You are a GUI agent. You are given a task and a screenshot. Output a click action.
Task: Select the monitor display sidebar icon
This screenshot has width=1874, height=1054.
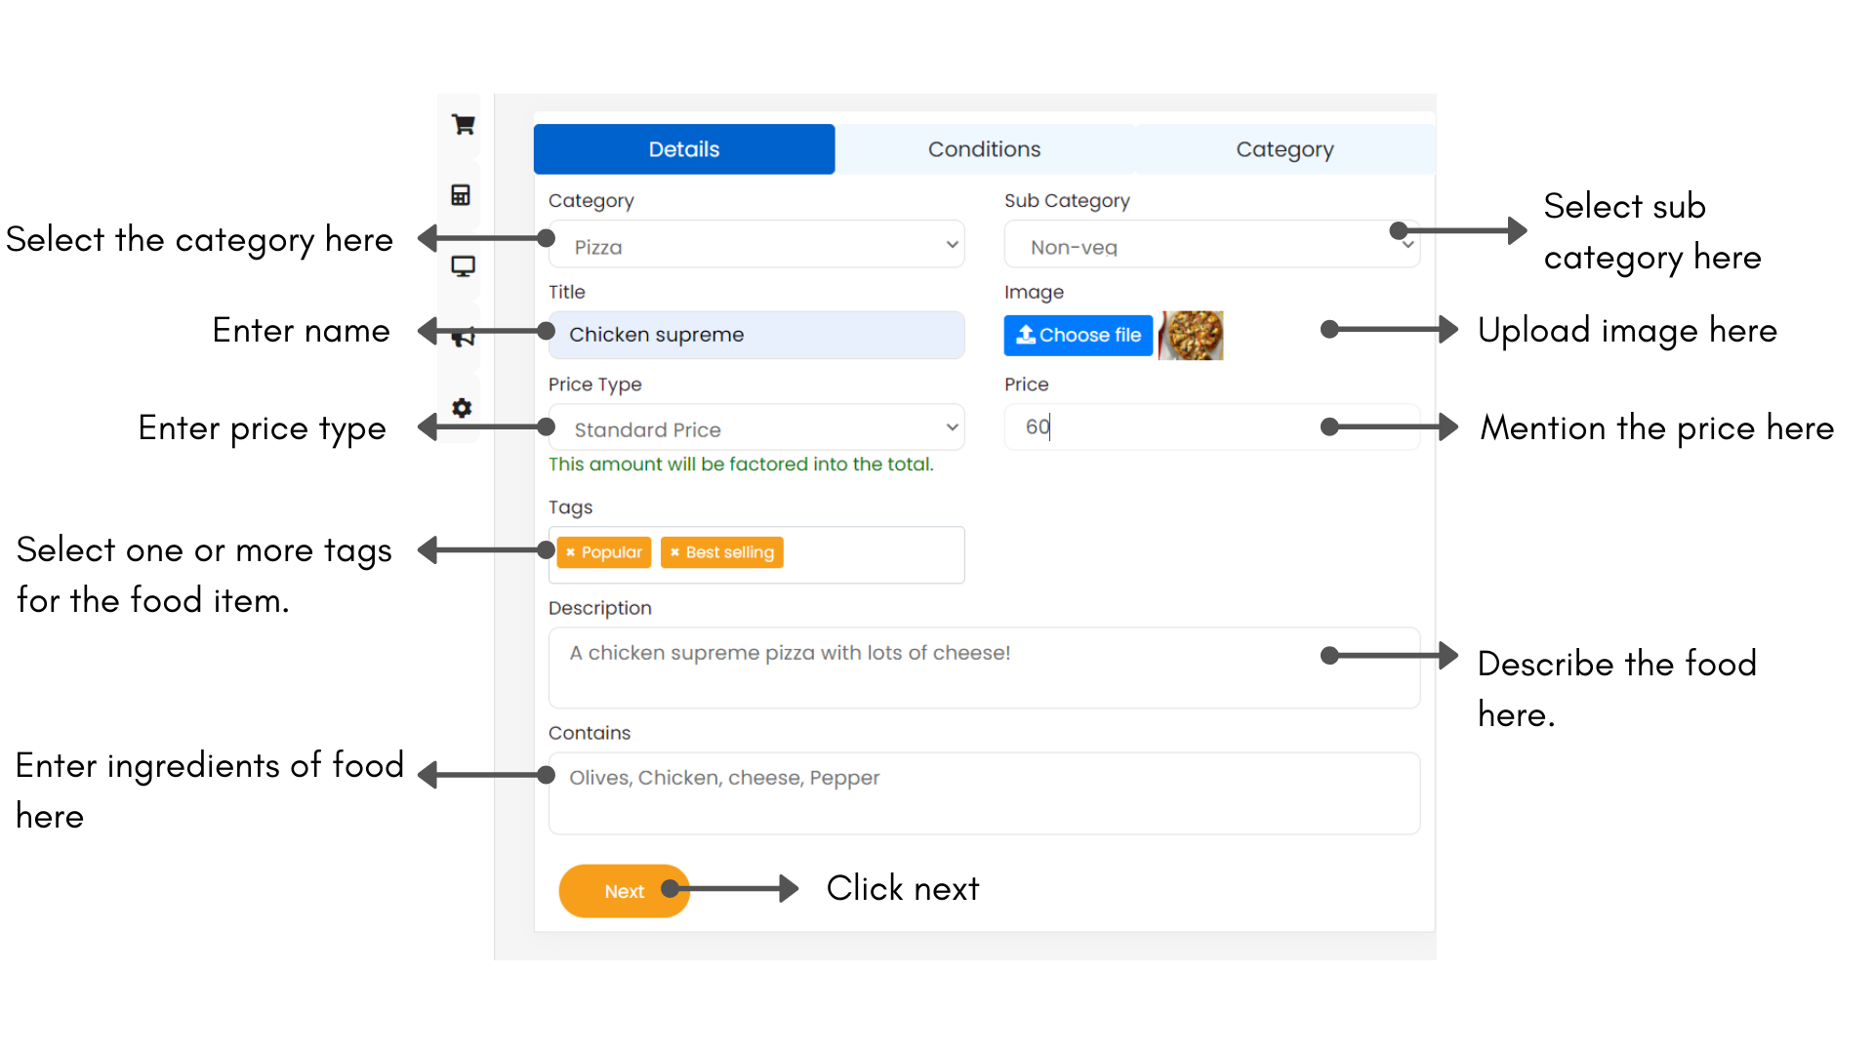[463, 266]
